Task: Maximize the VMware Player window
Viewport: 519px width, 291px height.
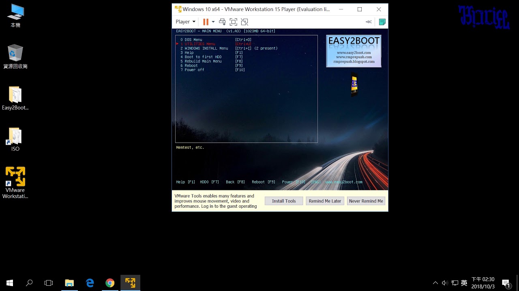Action: [x=360, y=9]
